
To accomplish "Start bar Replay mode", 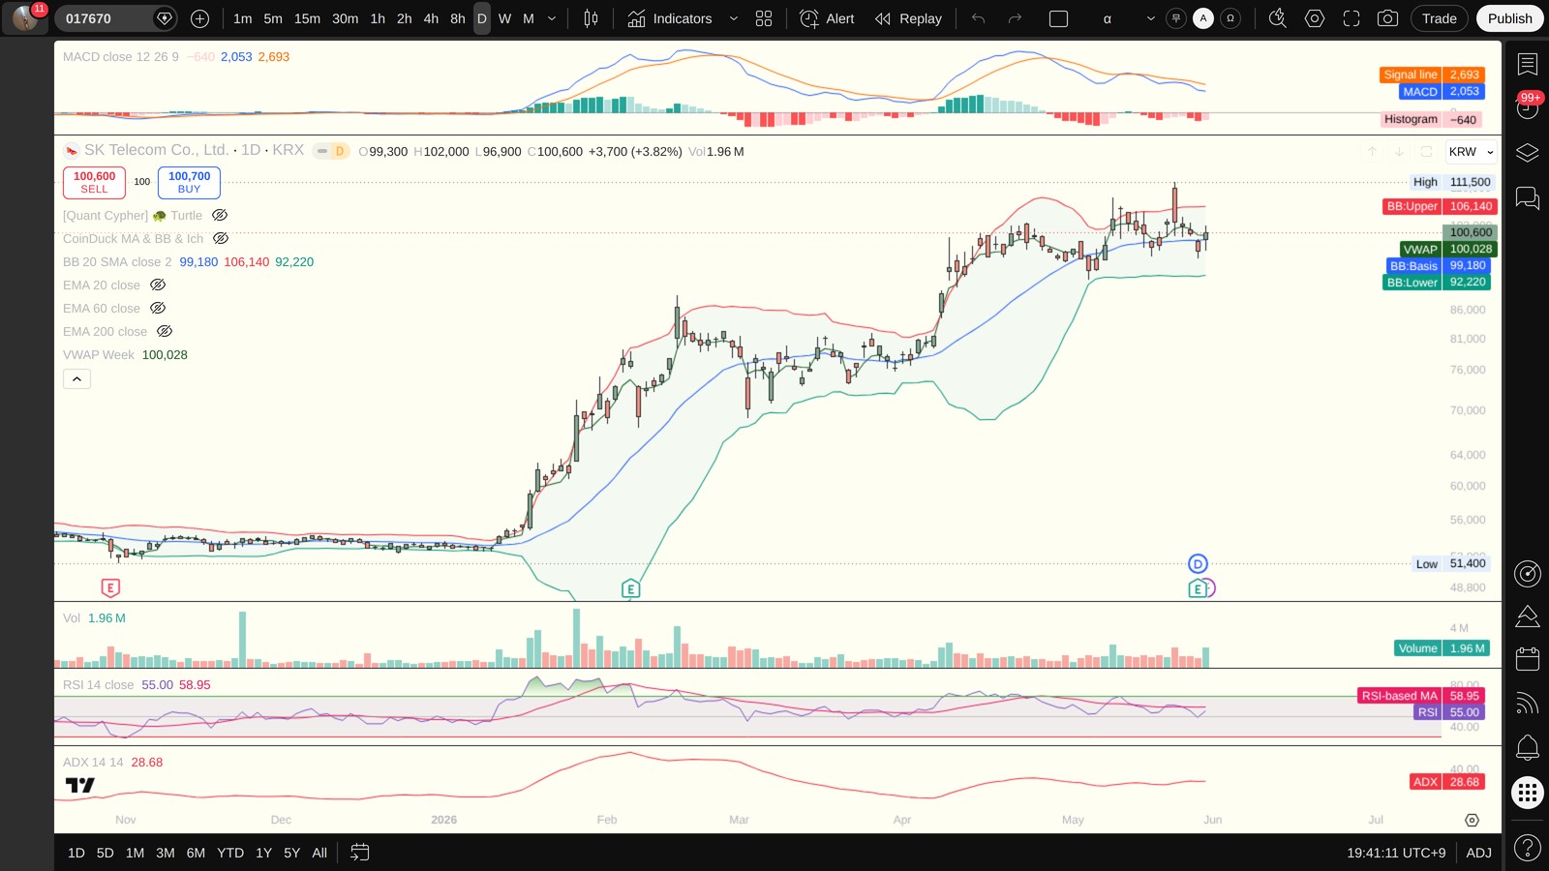I will click(908, 18).
